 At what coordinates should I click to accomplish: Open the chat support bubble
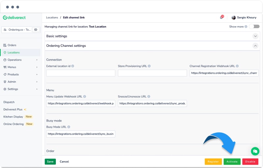pos(255,151)
